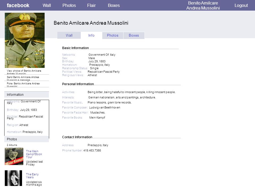Click the large profile picture

point(25,40)
